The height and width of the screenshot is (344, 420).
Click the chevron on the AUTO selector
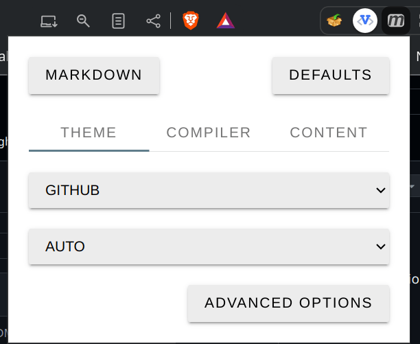coord(381,246)
